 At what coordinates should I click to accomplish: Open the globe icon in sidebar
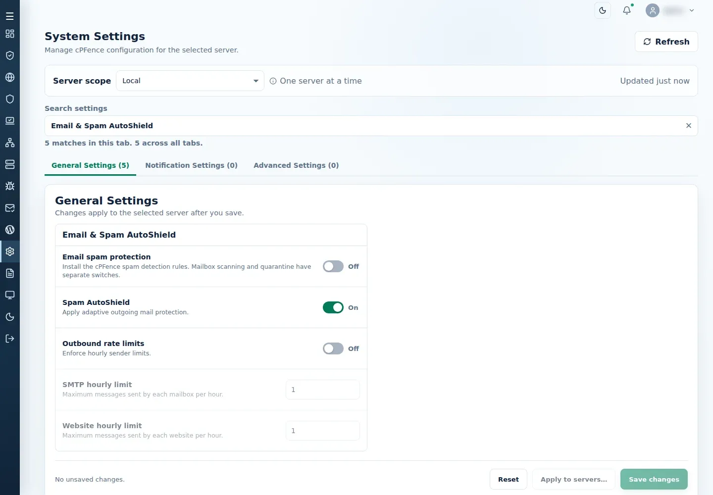click(x=10, y=77)
